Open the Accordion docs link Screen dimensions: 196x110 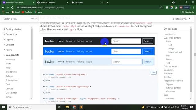(x=10, y=60)
